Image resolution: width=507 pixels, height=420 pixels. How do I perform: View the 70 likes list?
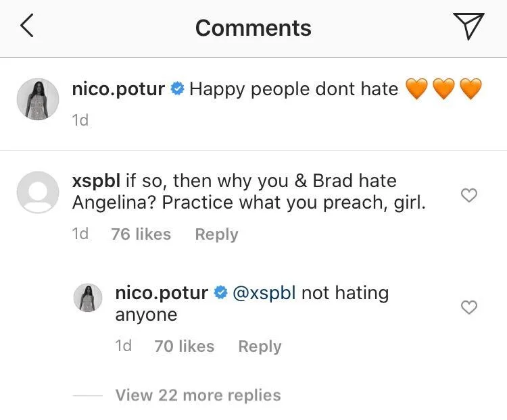tap(184, 346)
